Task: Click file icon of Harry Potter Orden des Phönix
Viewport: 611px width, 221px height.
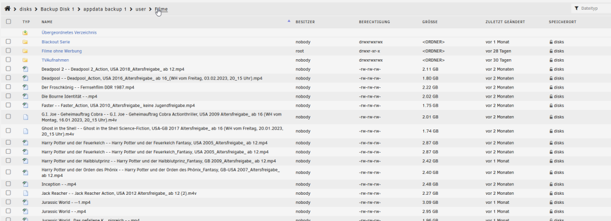Action: 25,172
